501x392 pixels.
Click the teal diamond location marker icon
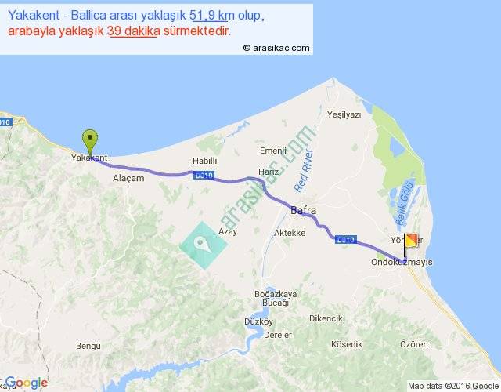[204, 245]
